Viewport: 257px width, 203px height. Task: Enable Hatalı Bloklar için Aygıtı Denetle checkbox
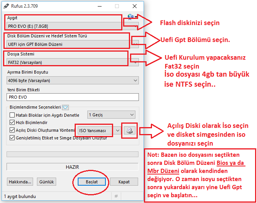tap(12, 115)
